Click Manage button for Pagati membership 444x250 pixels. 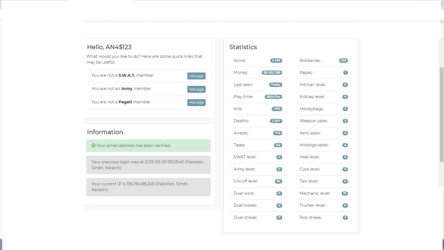point(196,102)
